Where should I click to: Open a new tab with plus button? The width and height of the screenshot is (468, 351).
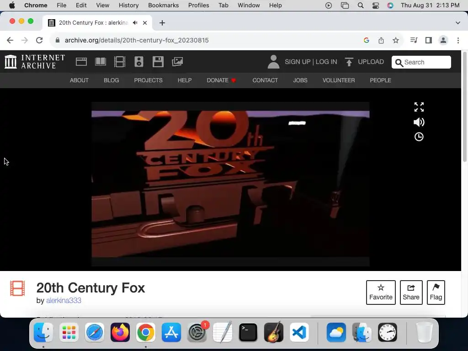coord(162,23)
